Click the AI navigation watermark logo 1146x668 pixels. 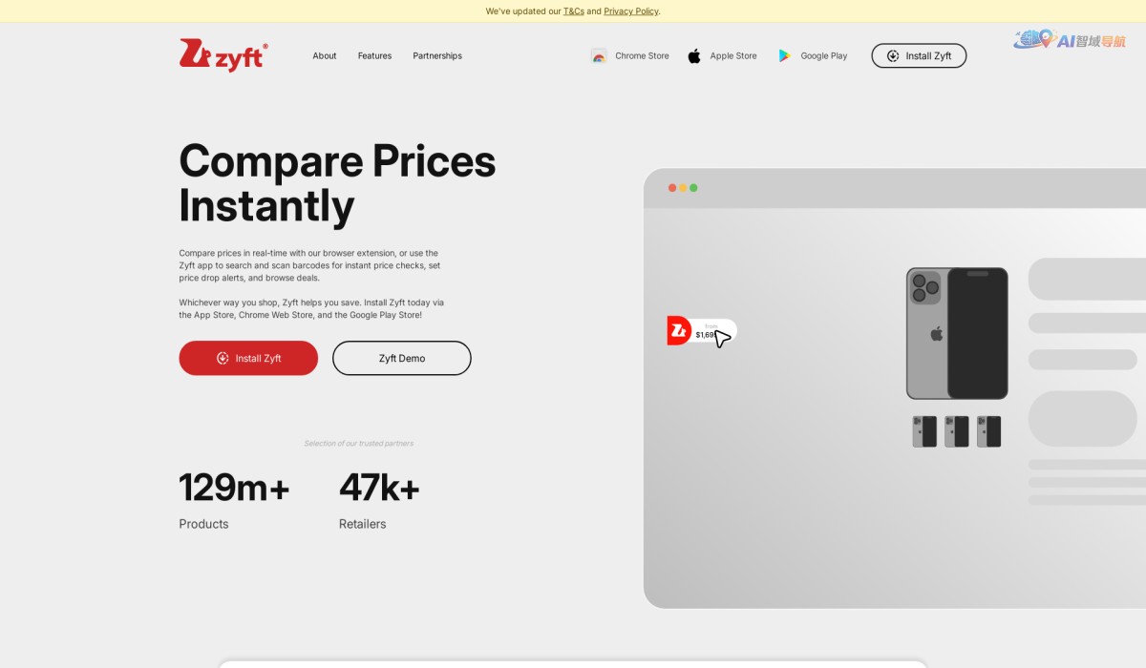[1070, 40]
